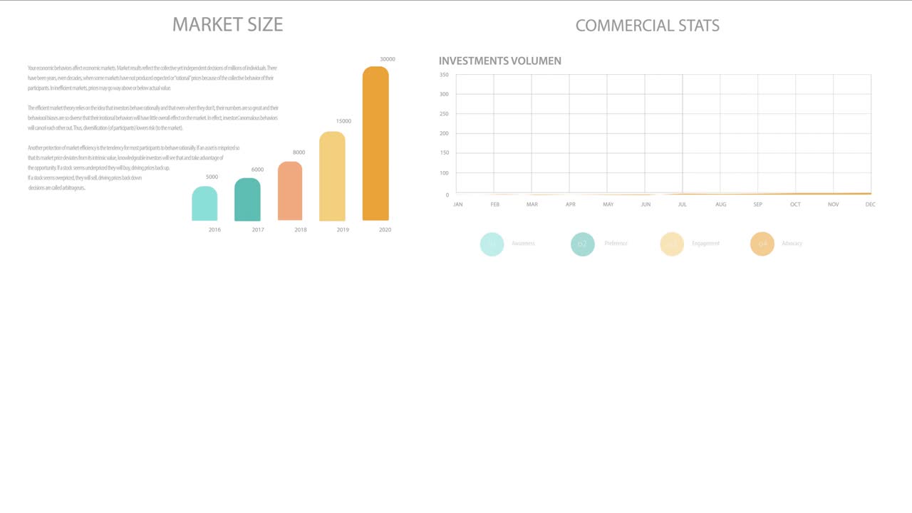Viewport: 912px width, 513px height.
Task: Expand the INVESTMENTS VOLUMEN chart section
Action: pyautogui.click(x=499, y=61)
